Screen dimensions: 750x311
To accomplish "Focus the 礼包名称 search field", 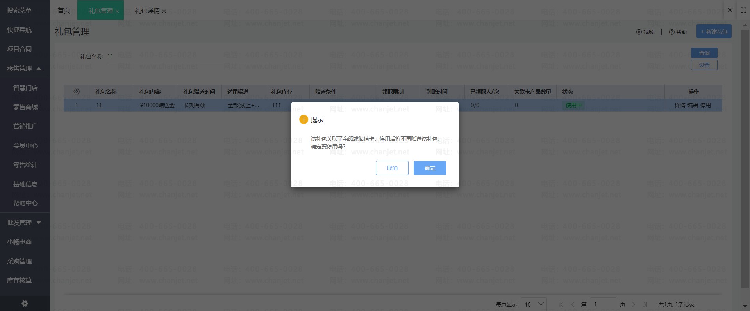I will click(x=186, y=57).
